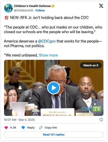Click the blue reply bubble icon
Viewport: 108px width, 142px height.
click(x=23, y=128)
